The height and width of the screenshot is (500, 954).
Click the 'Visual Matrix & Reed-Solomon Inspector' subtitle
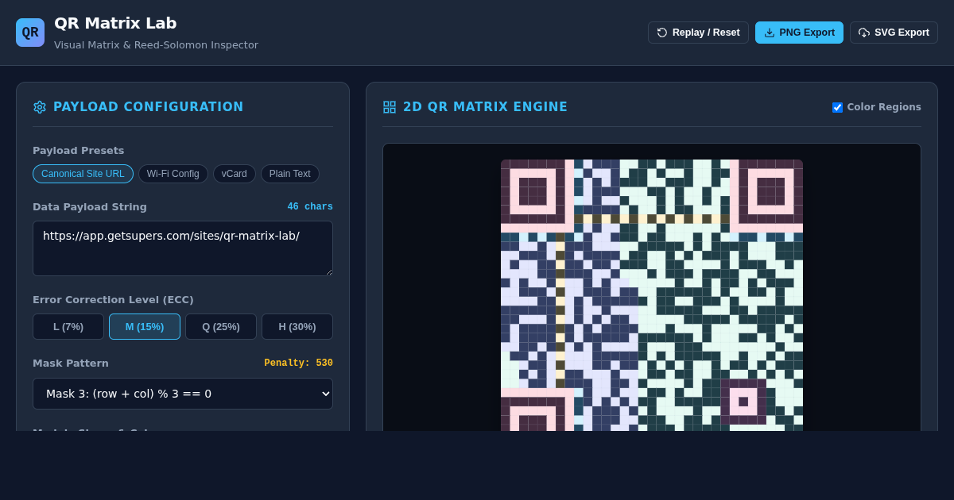point(156,45)
